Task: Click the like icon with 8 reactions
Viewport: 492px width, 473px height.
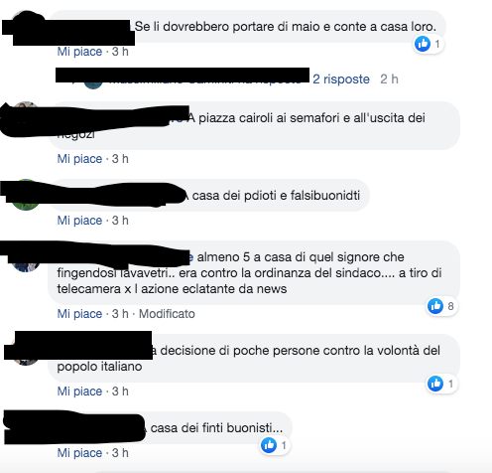Action: point(435,306)
